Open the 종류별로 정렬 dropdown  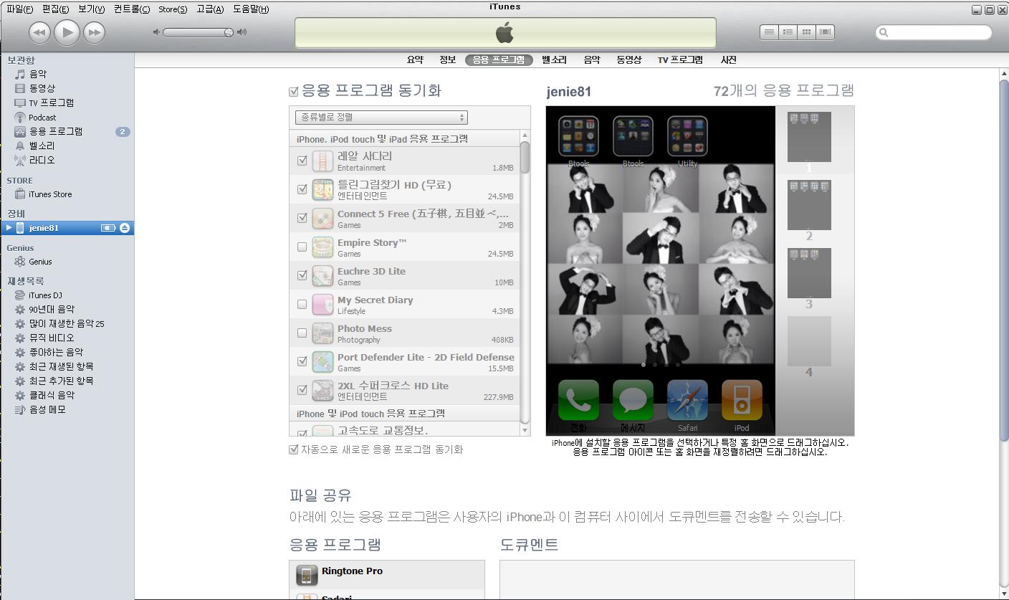coord(381,117)
